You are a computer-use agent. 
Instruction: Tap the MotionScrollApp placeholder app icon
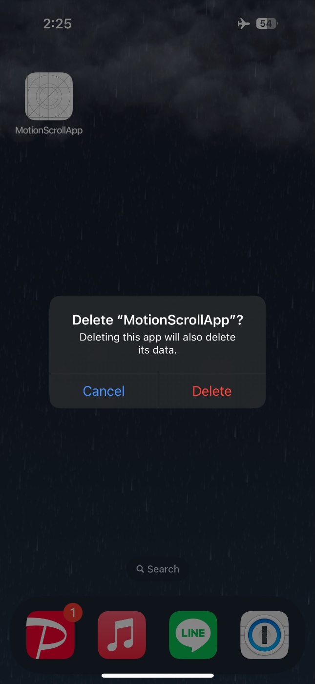(49, 96)
